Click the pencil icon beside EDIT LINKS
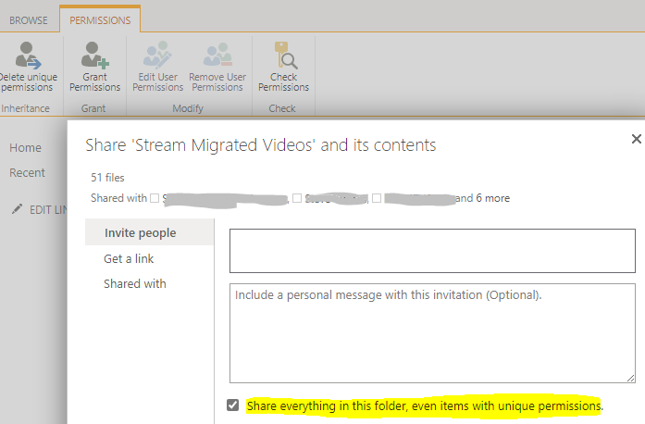 point(17,209)
